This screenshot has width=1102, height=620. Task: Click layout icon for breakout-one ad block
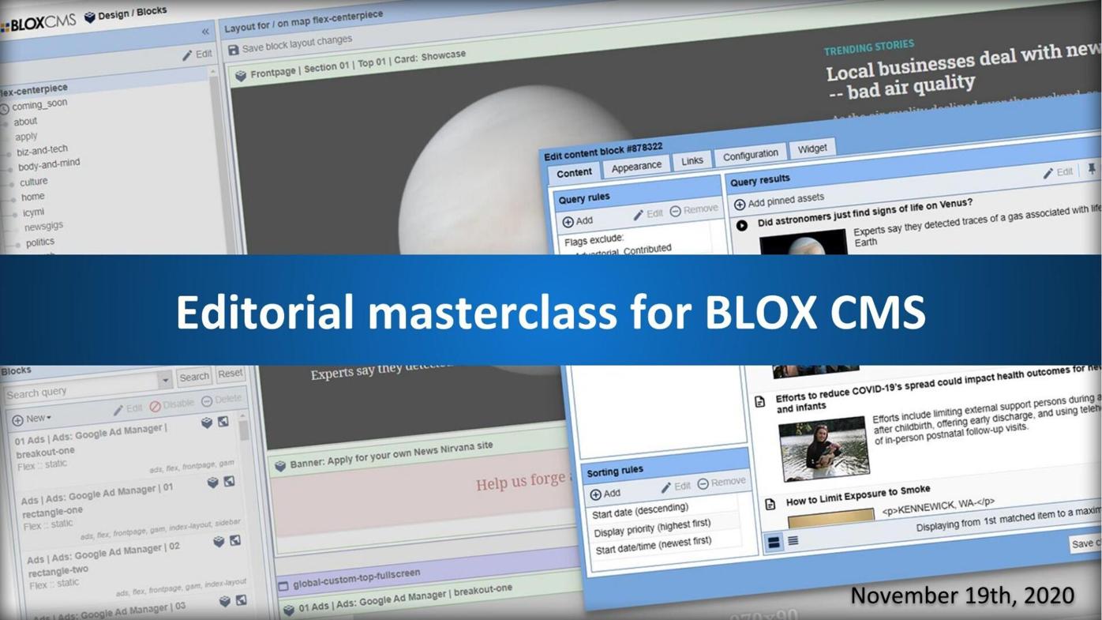click(x=223, y=422)
